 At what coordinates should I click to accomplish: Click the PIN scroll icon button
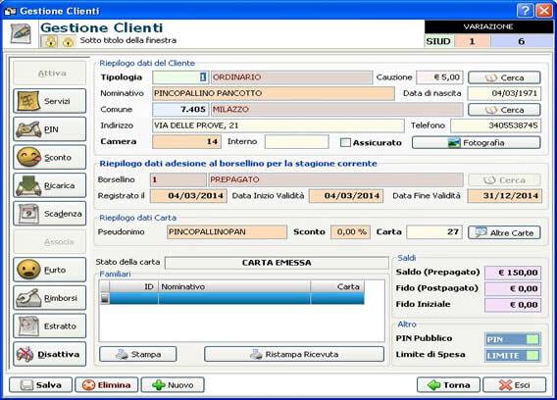[50, 129]
